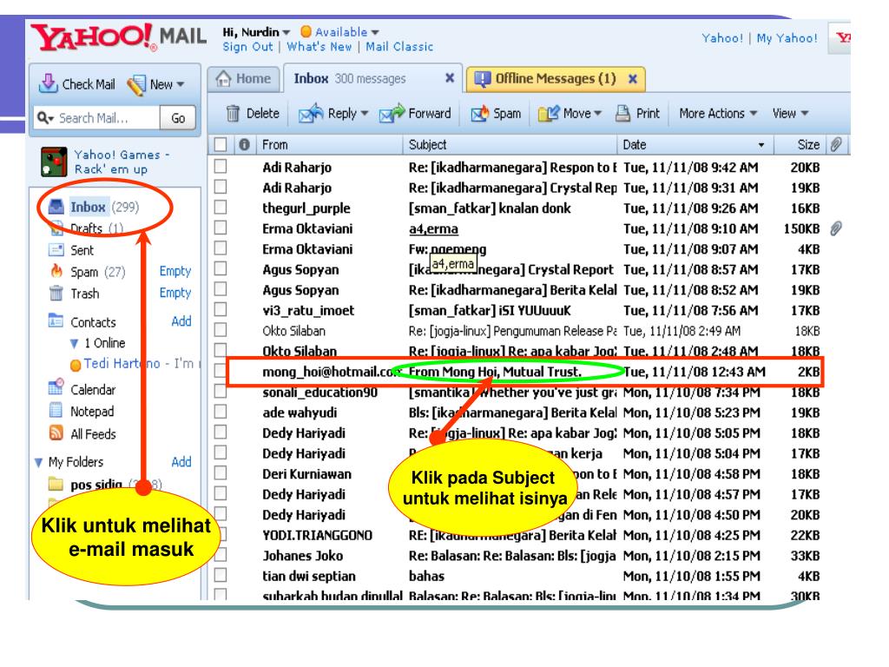This screenshot has width=889, height=667.
Task: Click the Home tab house icon
Action: click(x=223, y=78)
